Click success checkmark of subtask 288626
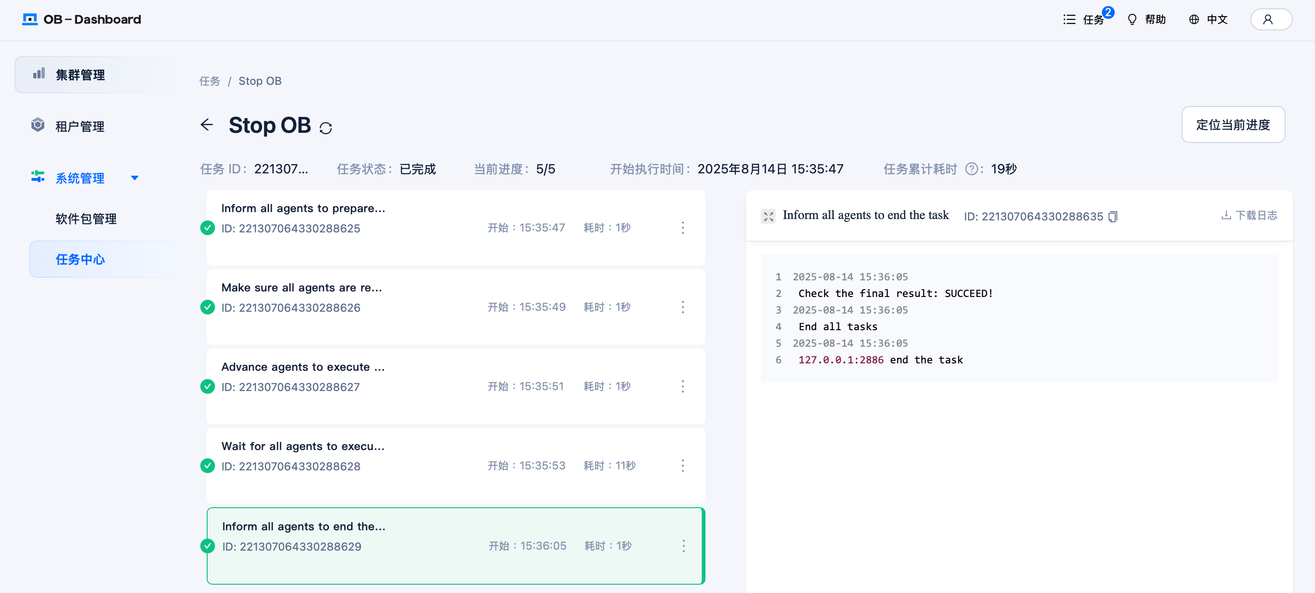The width and height of the screenshot is (1315, 593). [207, 307]
